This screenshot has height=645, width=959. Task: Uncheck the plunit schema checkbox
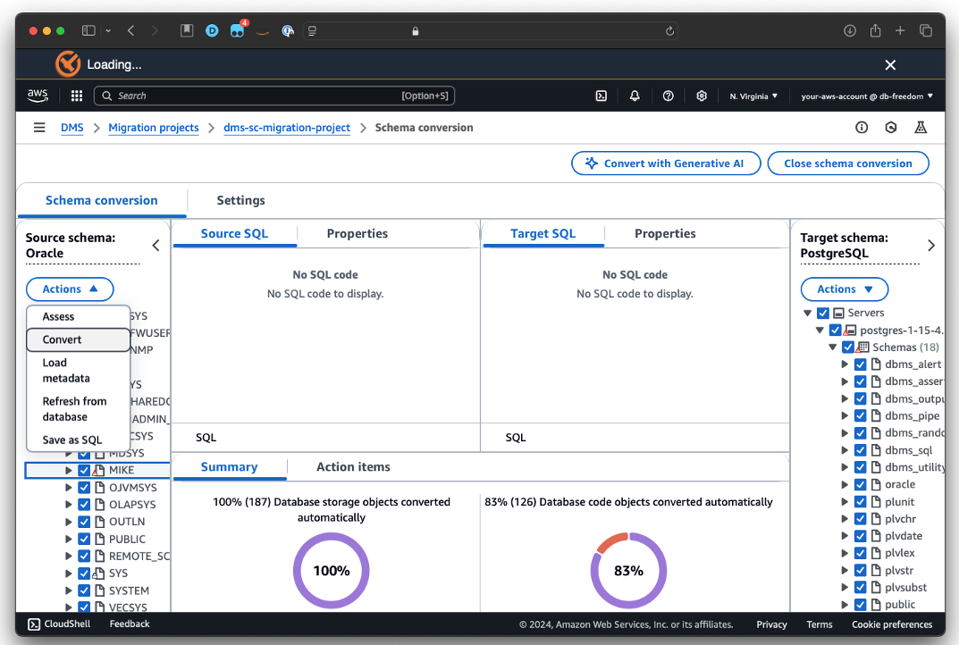(860, 501)
